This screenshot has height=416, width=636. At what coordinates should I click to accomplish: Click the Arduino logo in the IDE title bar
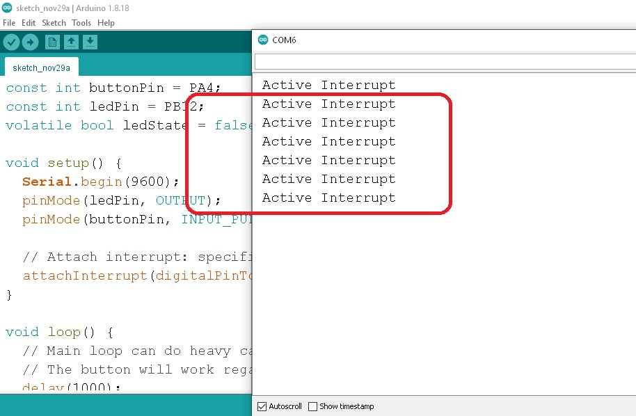tap(7, 7)
